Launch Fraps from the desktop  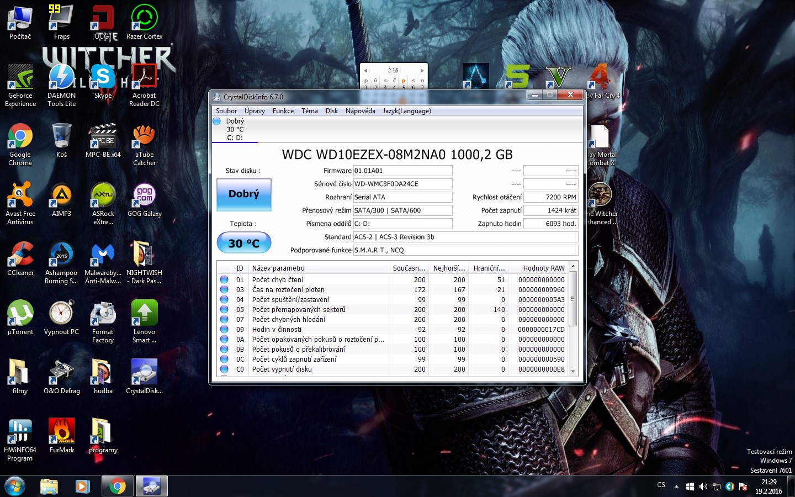pos(62,23)
